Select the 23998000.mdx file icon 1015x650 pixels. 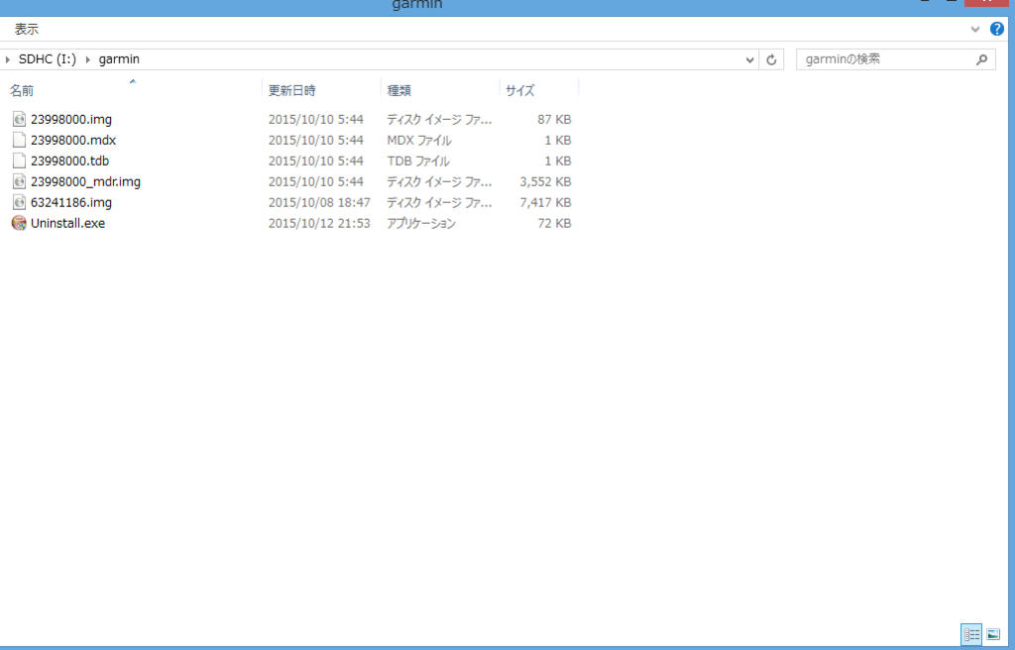point(20,140)
